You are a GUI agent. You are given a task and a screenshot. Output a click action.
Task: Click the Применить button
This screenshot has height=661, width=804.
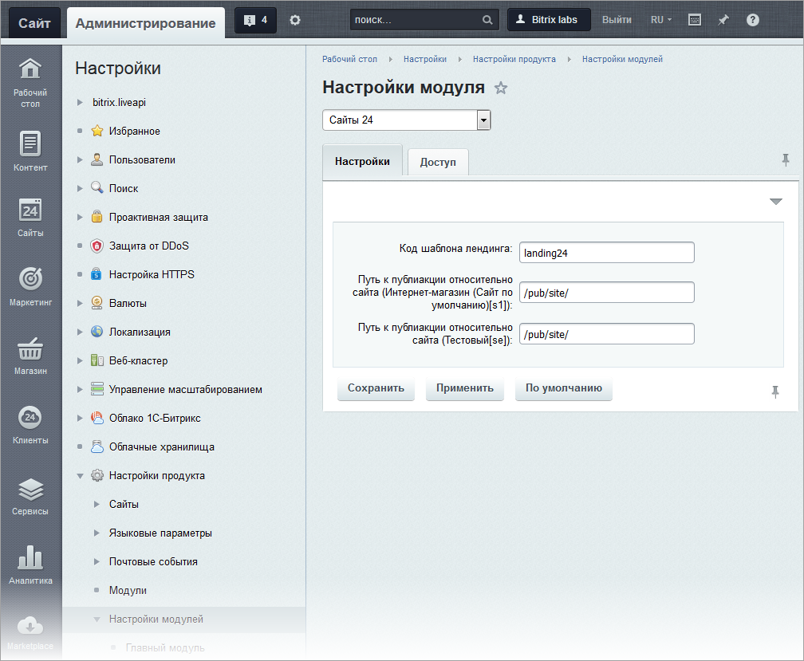(x=465, y=388)
